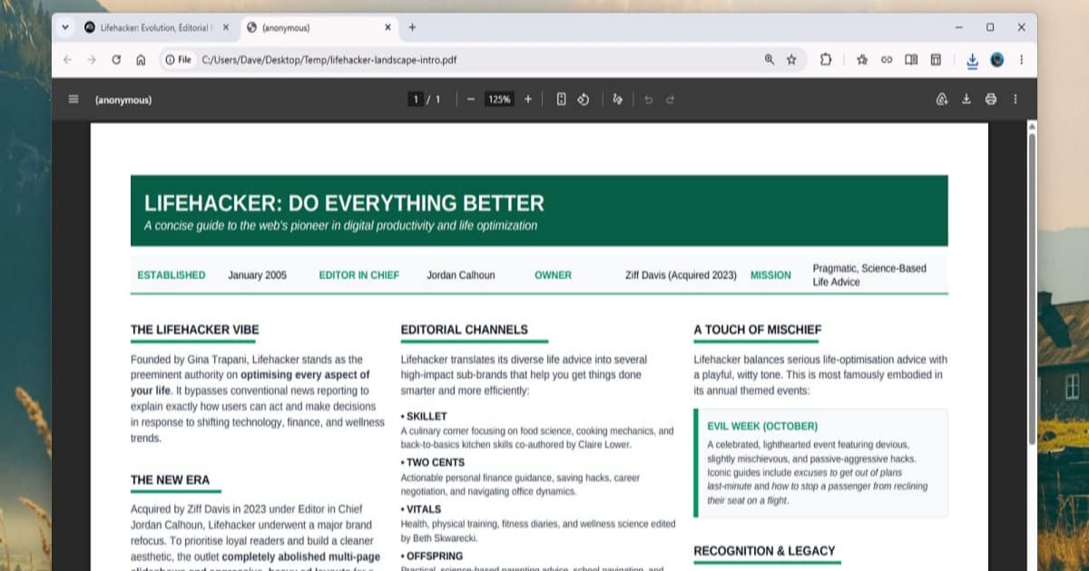Click the page zoom magnifier in address bar
Viewport: 1089px width, 571px height.
coord(770,60)
